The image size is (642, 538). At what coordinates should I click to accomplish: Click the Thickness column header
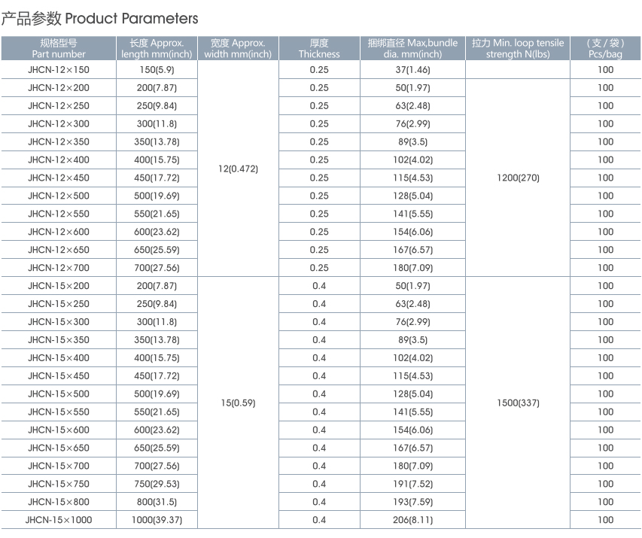pos(319,48)
